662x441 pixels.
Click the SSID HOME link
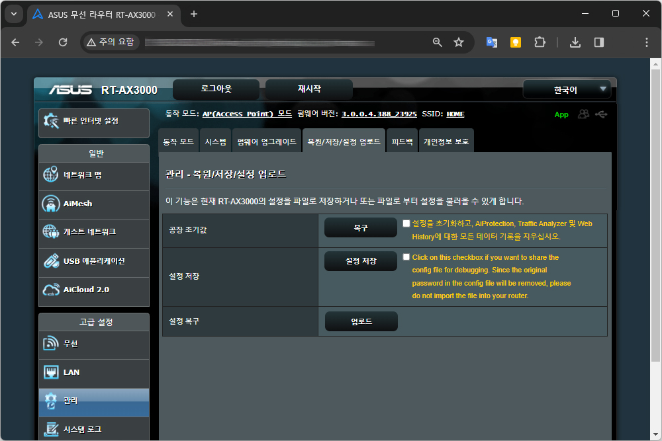point(455,114)
